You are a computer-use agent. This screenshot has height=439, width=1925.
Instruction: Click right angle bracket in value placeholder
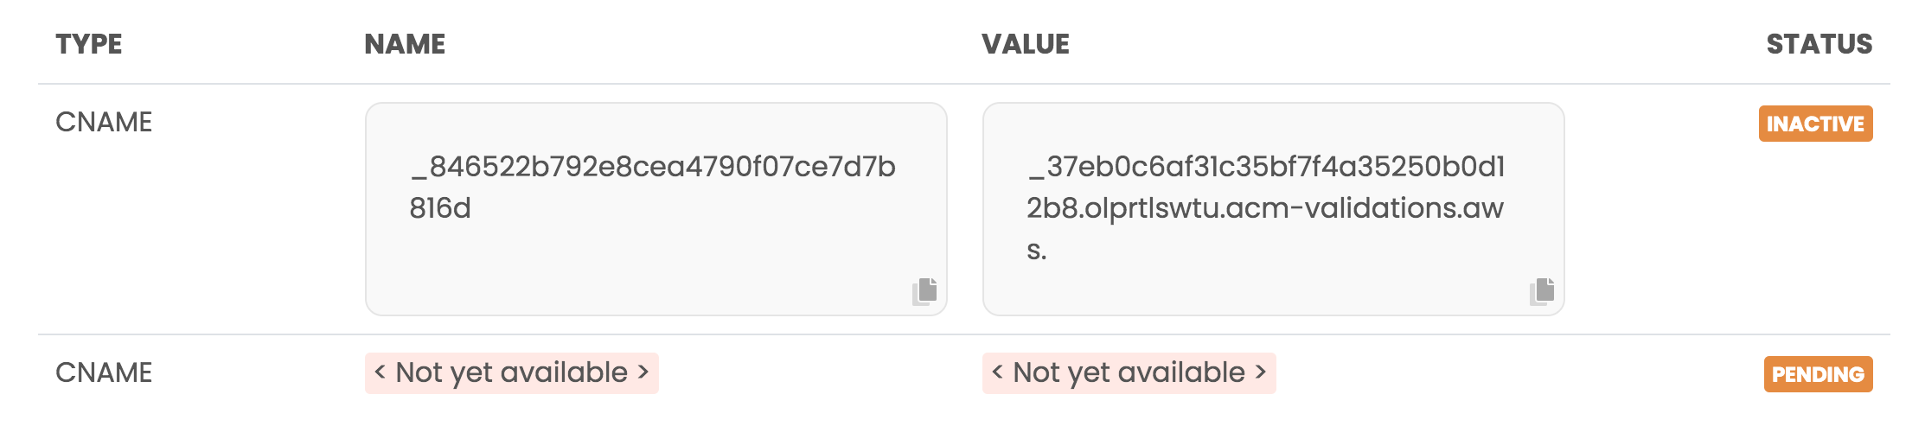1261,372
